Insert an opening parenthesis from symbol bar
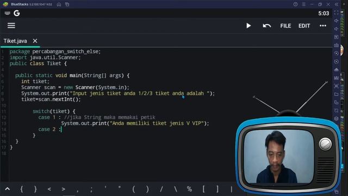This screenshot has height=196, width=348. pyautogui.click(x=133, y=189)
